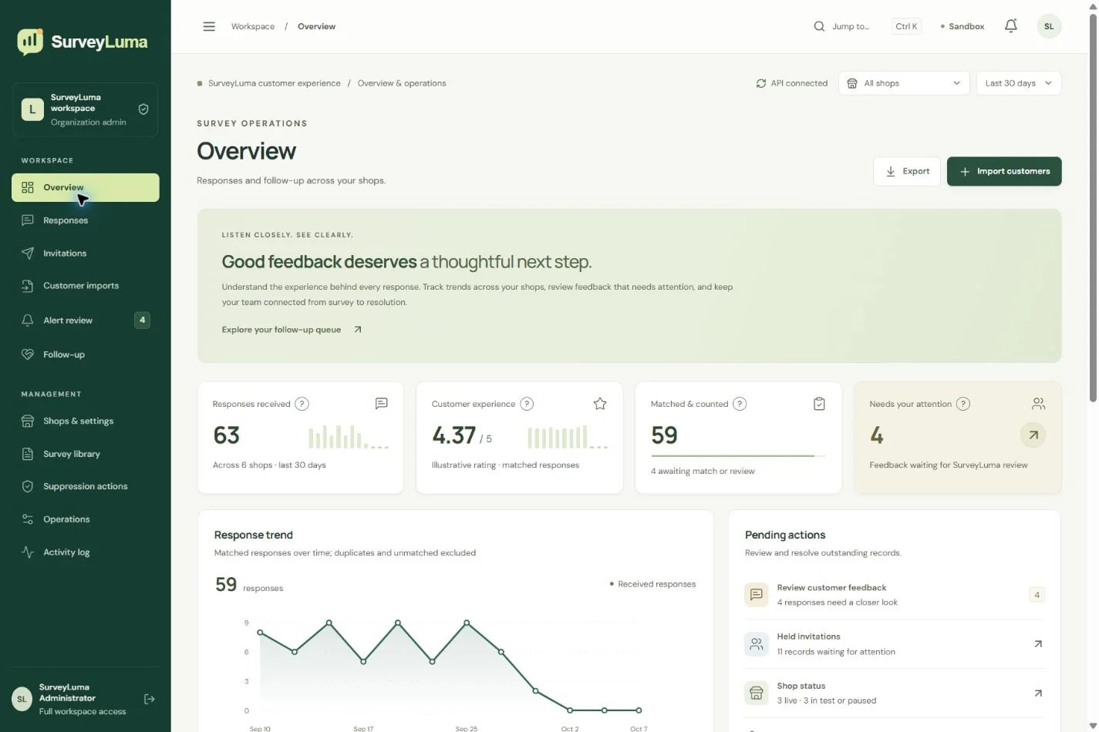This screenshot has width=1099, height=732.
Task: Click the SurveyLuma logo icon
Action: 30,42
